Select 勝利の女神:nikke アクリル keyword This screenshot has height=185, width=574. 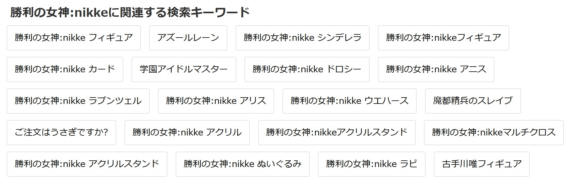pyautogui.click(x=187, y=133)
